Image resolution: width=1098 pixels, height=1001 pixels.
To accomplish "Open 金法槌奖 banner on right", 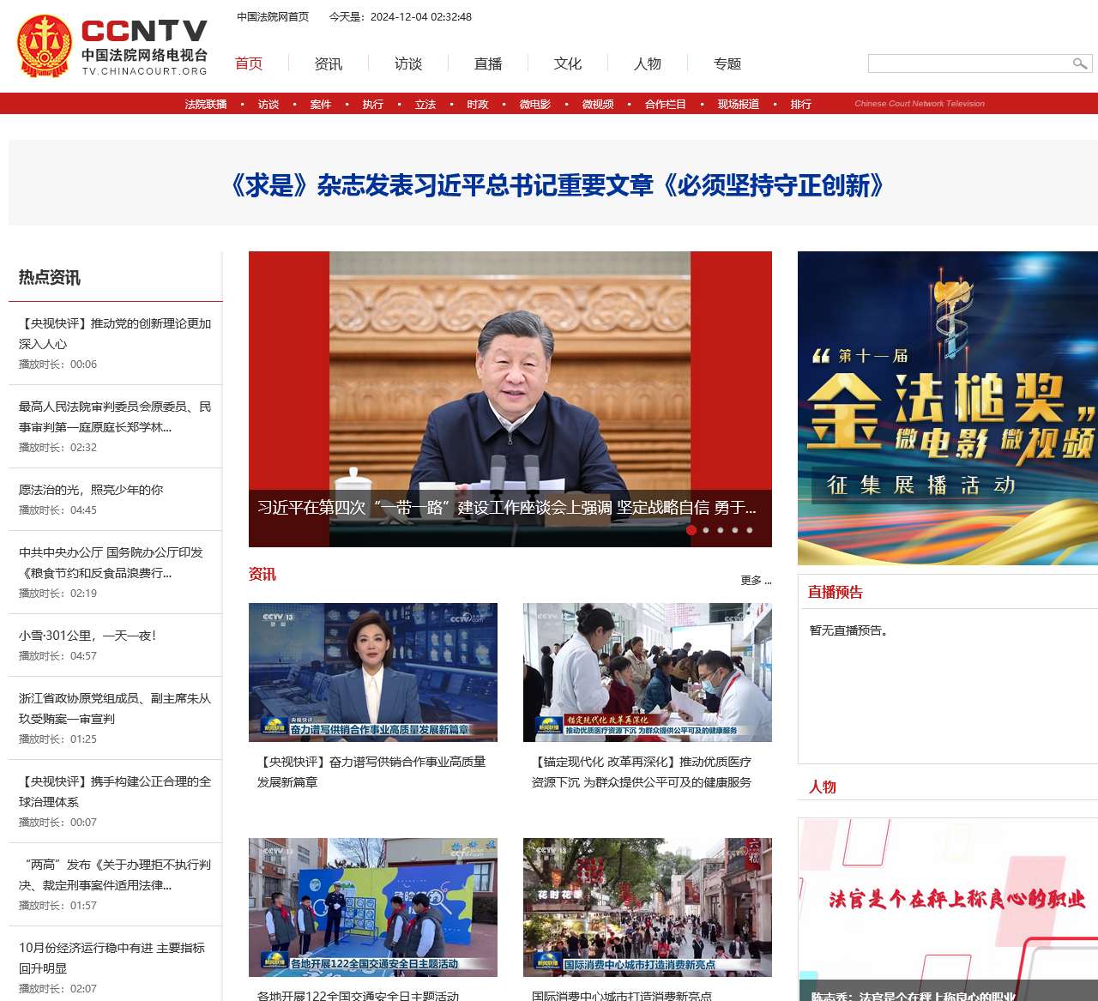I will click(x=948, y=407).
